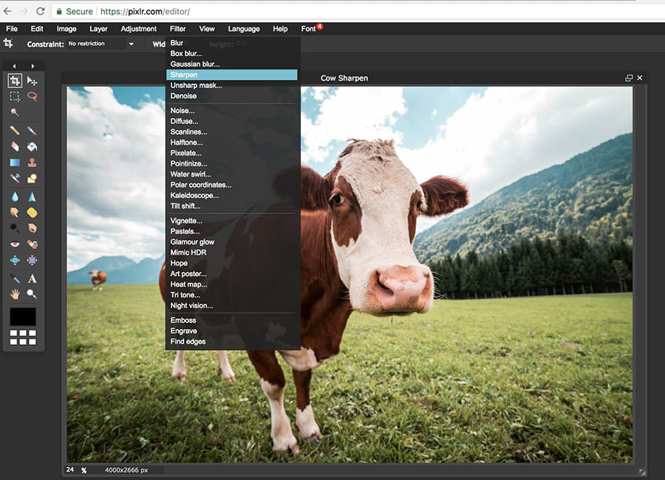Select the Drawing shapes tool

click(x=32, y=178)
